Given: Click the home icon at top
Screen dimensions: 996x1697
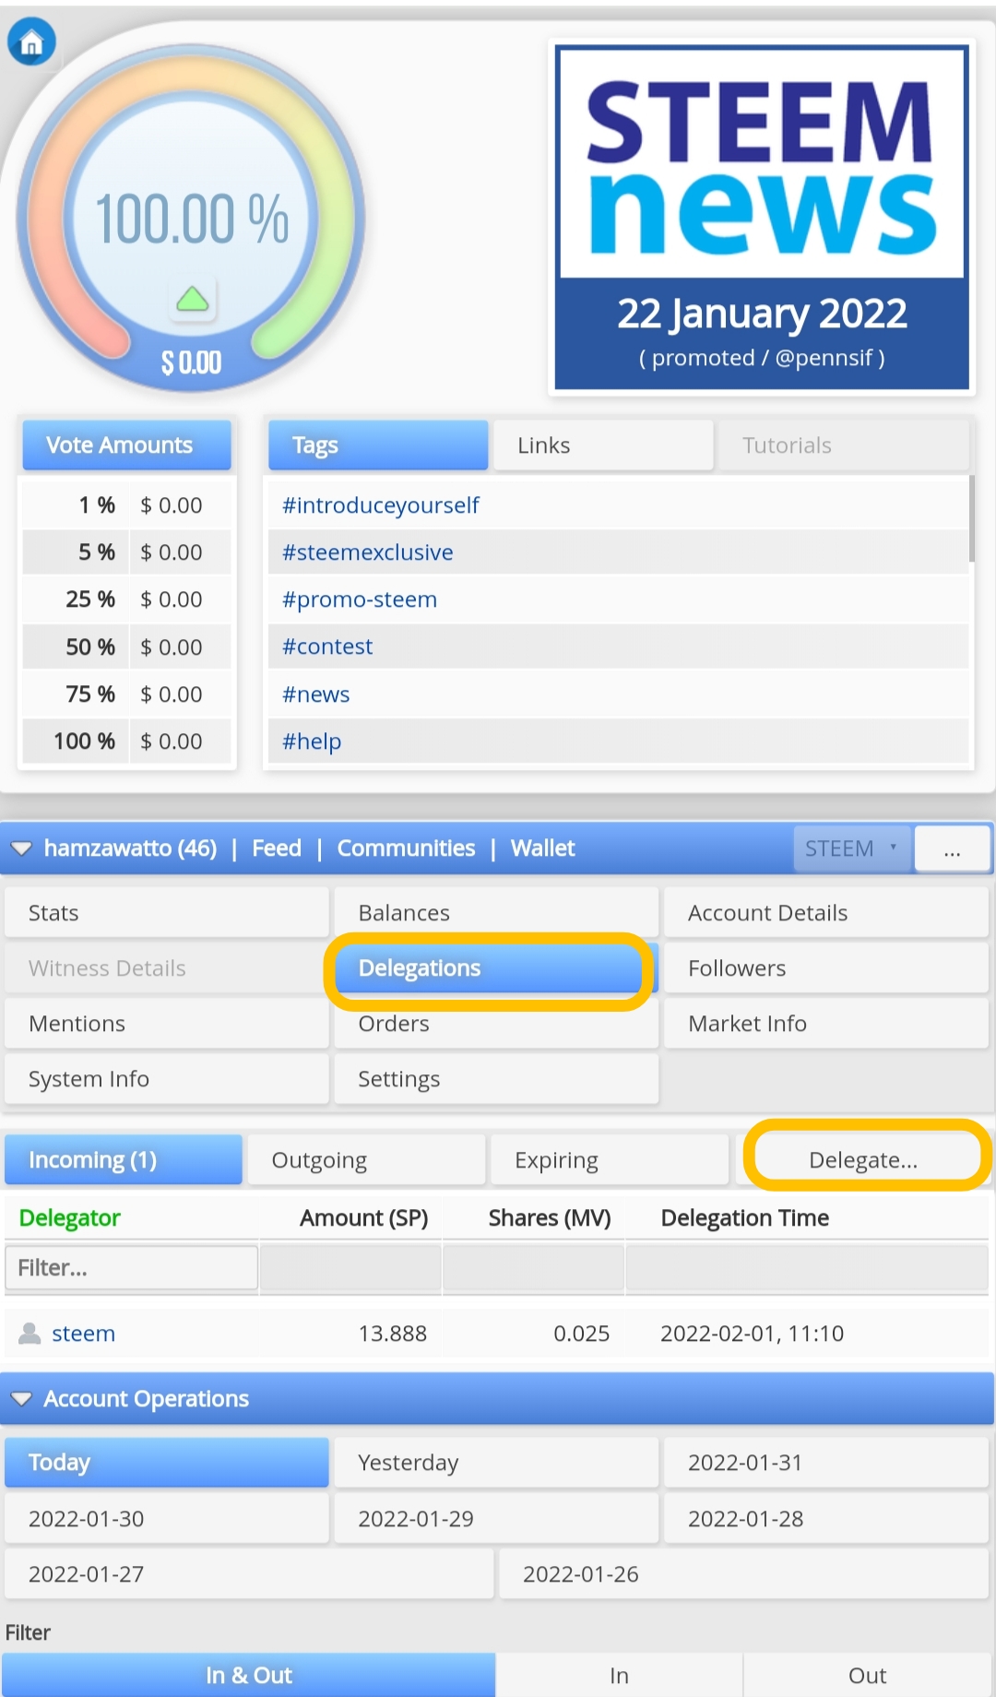Looking at the screenshot, I should 32,42.
